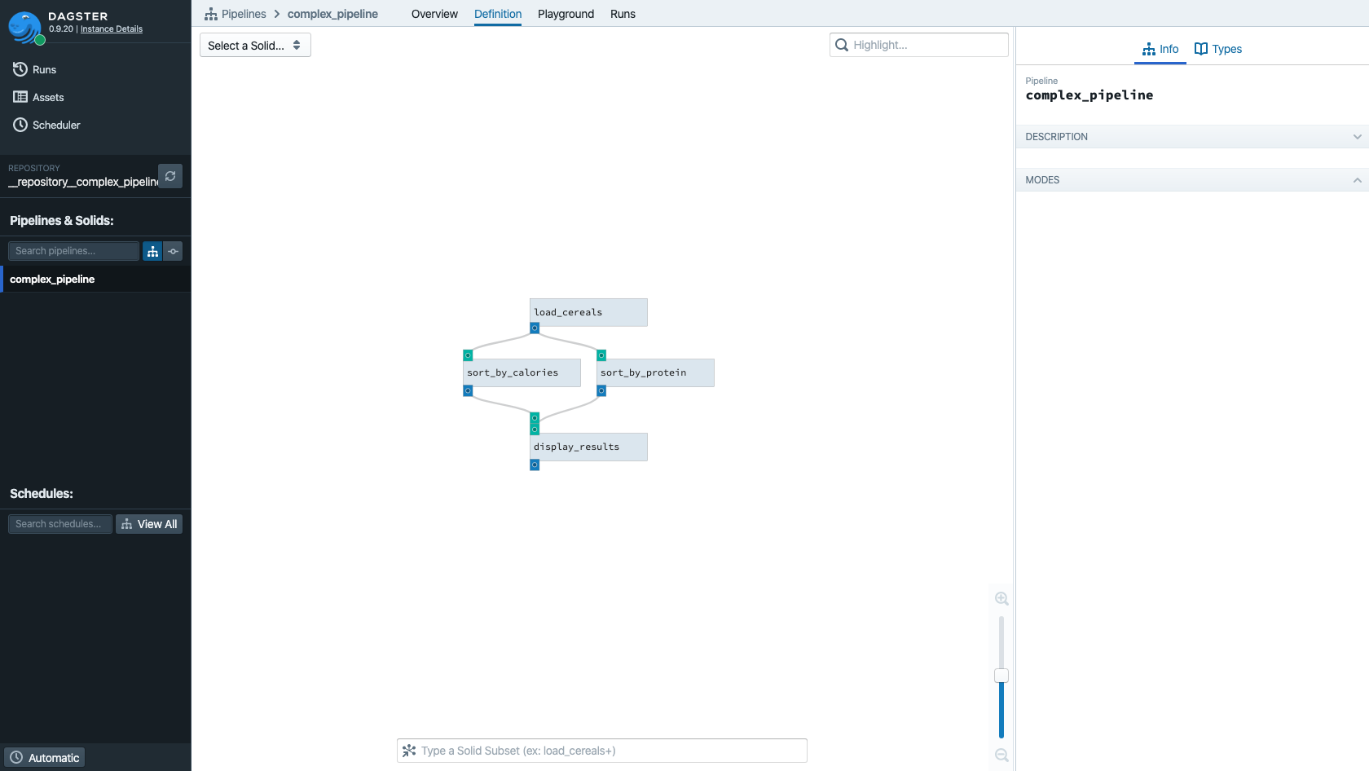
Task: Click the Highlight magnifier icon
Action: 842,45
